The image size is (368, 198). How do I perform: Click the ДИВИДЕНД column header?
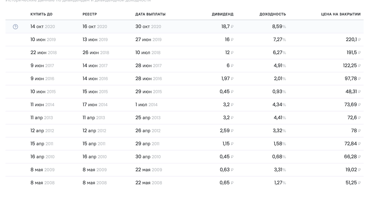click(x=222, y=14)
